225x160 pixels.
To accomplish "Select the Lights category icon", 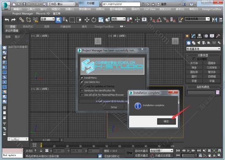I will 199,43.
